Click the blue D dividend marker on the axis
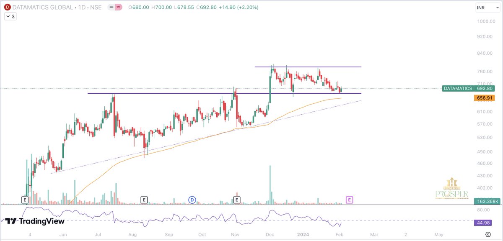Screen dimensions: 503x241 (x=192, y=200)
